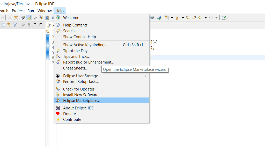
Task: Click the Welcome globe-dots icon
Action: click(58, 17)
